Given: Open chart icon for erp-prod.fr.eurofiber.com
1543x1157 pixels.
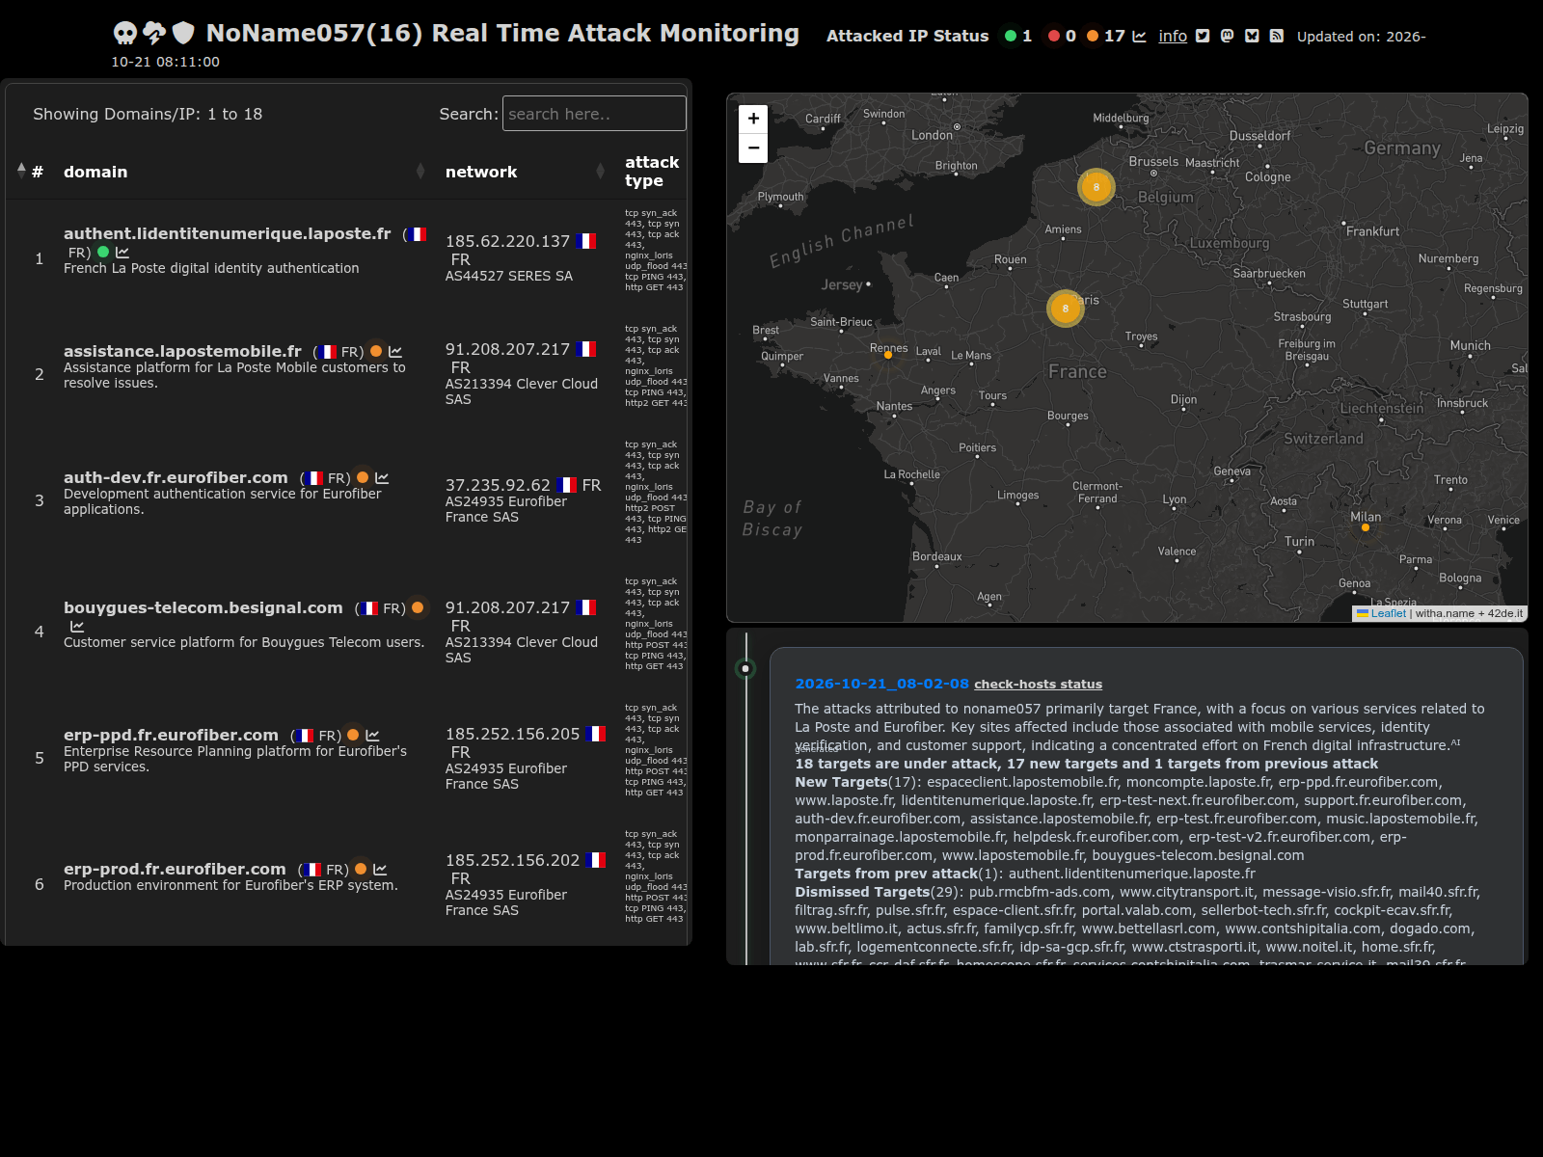Looking at the screenshot, I should 380,870.
